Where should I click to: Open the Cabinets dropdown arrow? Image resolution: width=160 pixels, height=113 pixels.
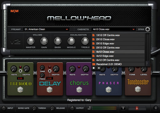(133, 29)
